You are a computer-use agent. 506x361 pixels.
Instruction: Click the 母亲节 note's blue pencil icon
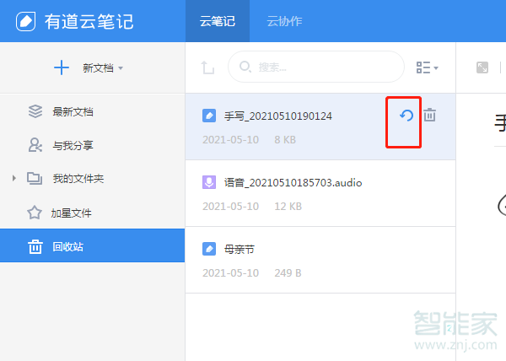coord(209,249)
